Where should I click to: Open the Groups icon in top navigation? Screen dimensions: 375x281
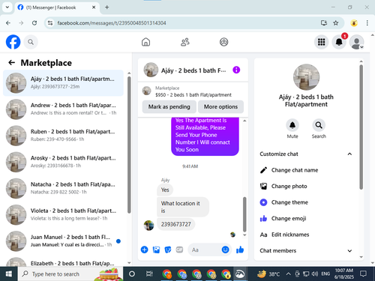pos(223,42)
